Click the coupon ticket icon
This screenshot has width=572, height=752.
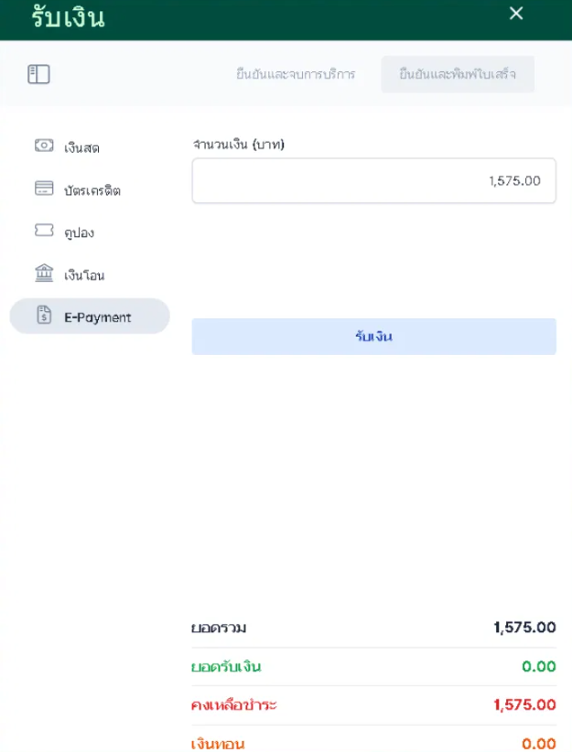click(x=44, y=231)
